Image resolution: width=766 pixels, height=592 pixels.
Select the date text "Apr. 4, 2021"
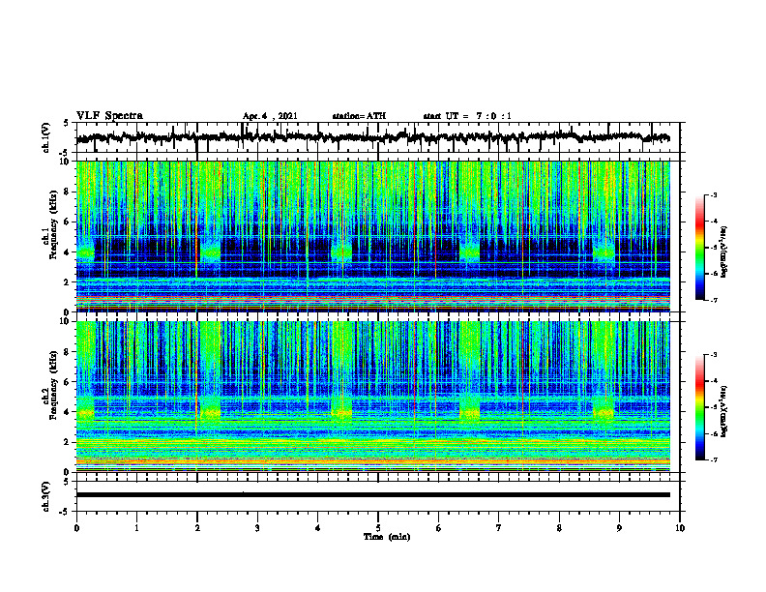(270, 116)
